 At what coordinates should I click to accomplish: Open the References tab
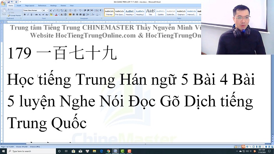[x=42, y=5]
